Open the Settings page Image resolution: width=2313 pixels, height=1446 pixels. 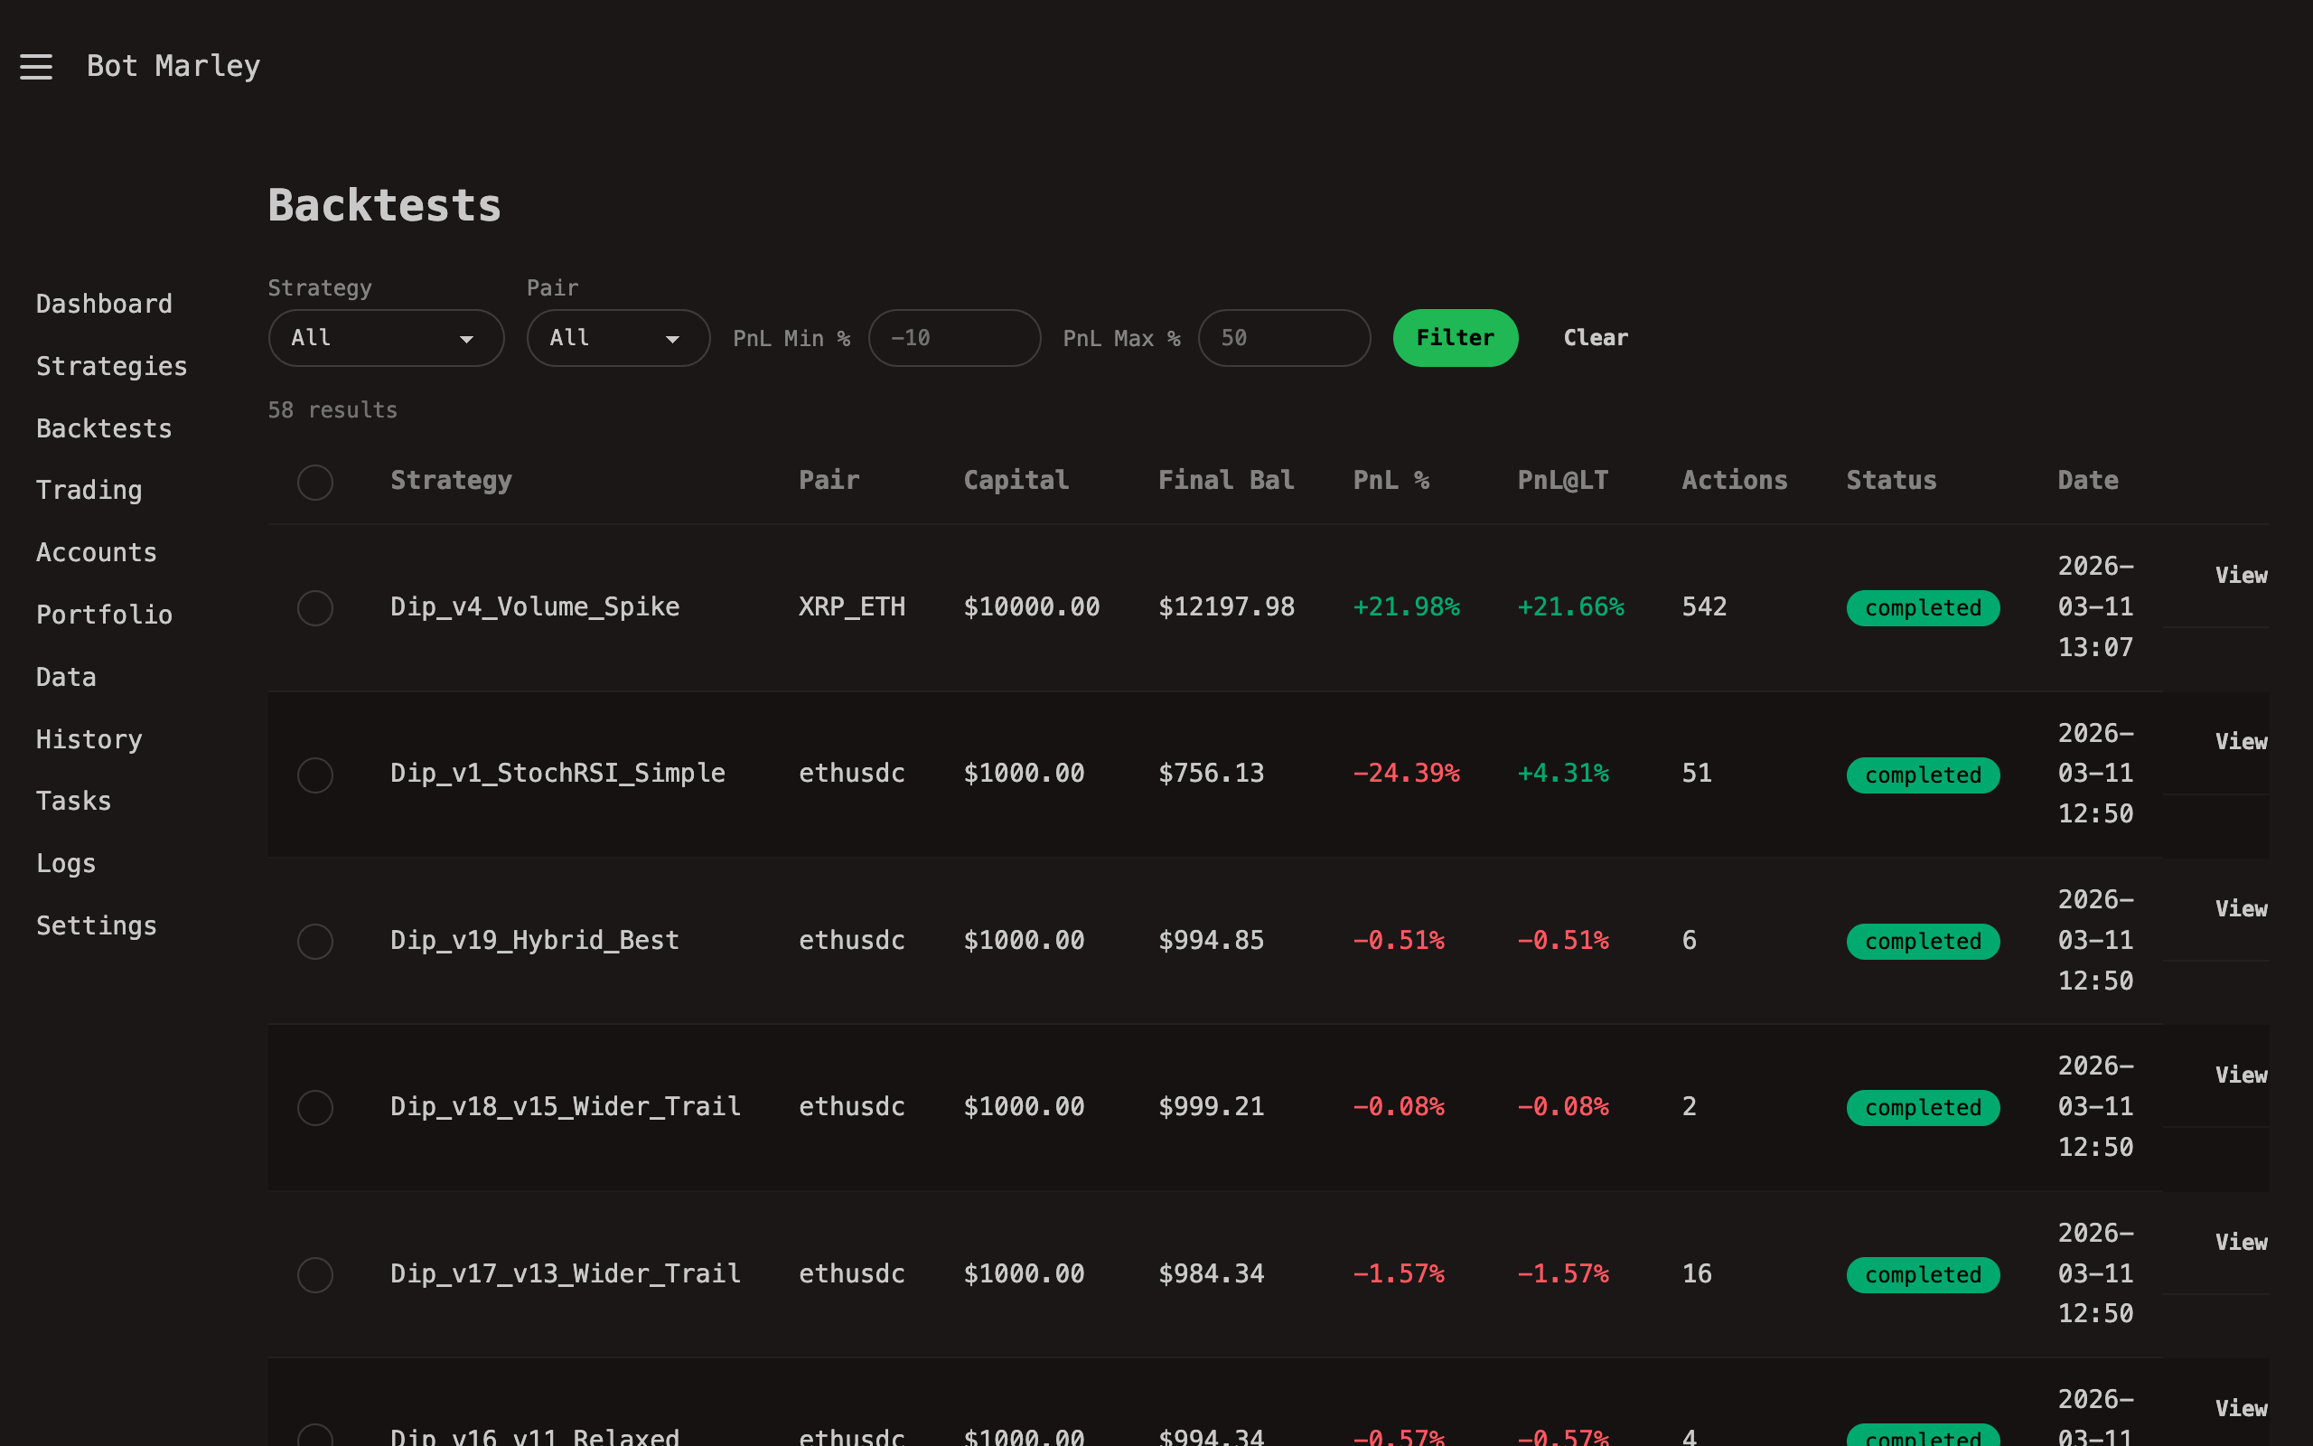coord(97,925)
